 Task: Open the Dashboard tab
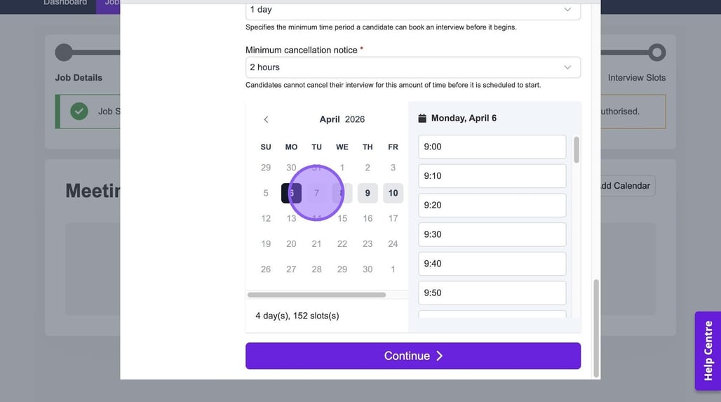tap(65, 3)
